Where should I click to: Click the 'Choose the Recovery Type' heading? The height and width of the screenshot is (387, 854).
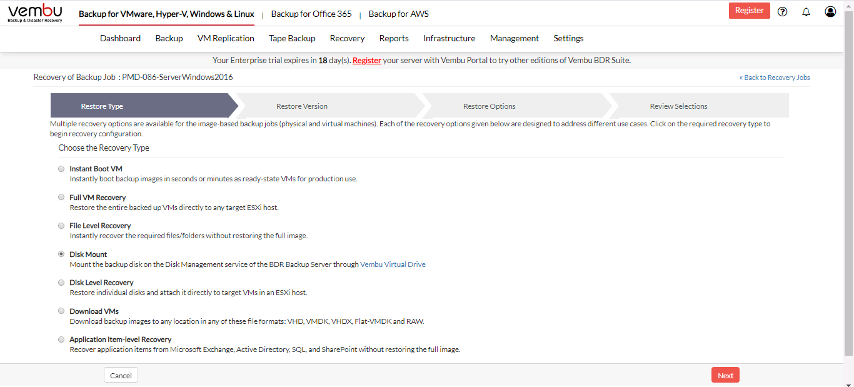[104, 148]
